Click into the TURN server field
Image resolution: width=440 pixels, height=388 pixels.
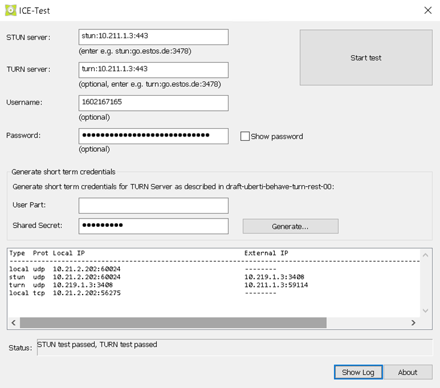coord(153,69)
